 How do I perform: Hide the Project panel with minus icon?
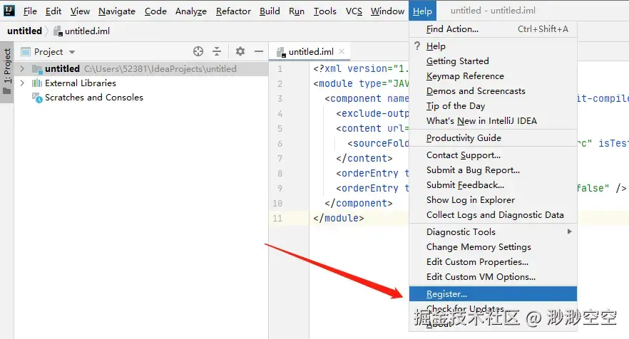tap(259, 51)
